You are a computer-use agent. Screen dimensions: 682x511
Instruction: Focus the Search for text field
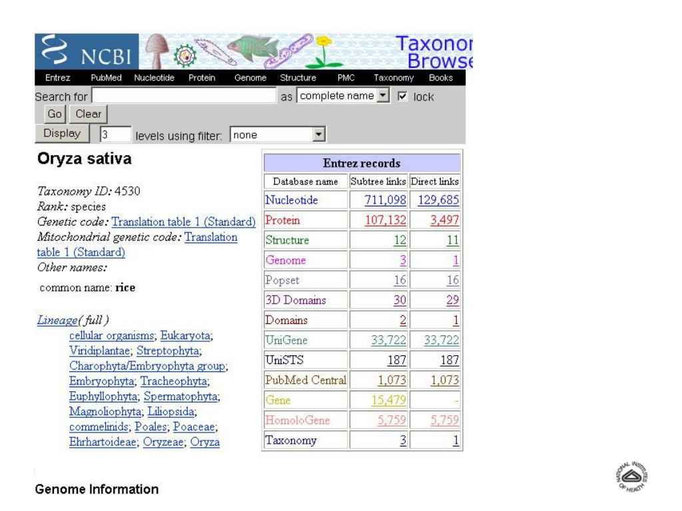click(184, 96)
